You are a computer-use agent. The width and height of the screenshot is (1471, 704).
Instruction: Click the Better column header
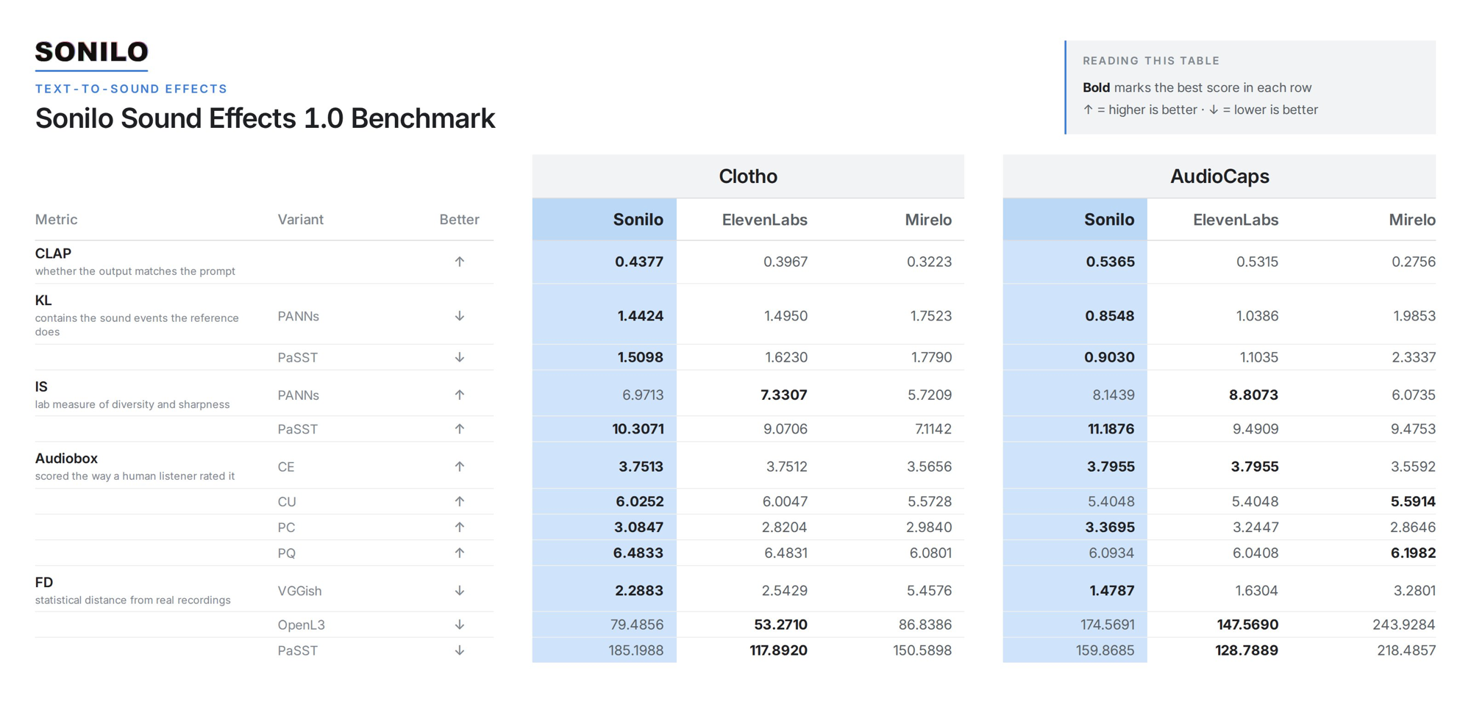pos(459,220)
